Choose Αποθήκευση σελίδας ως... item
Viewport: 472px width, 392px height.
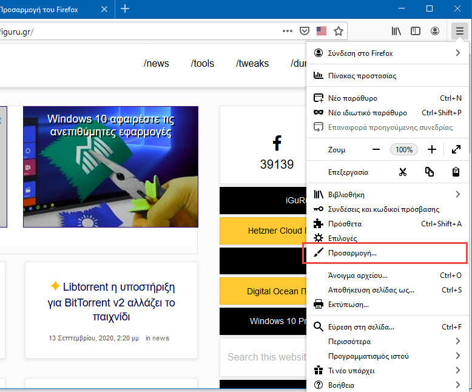[x=387, y=290]
